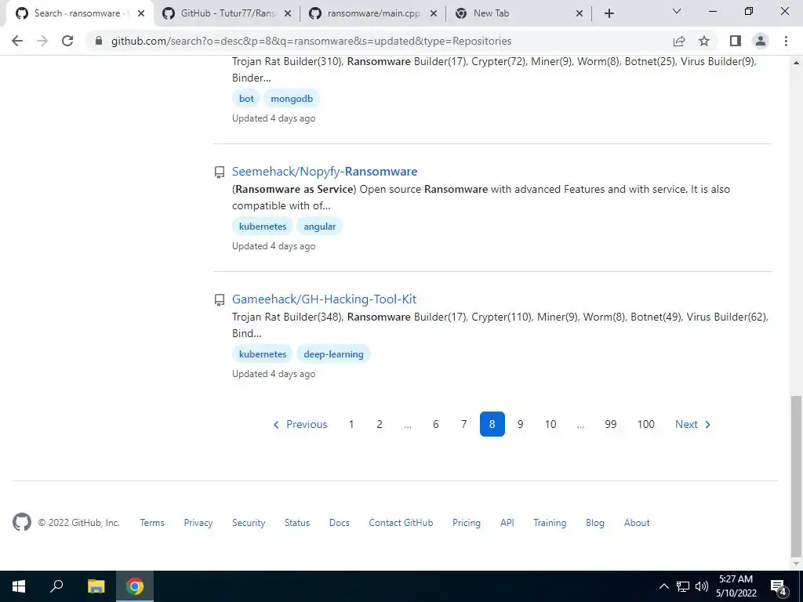The width and height of the screenshot is (803, 602).
Task: Go to Next results page
Action: click(x=693, y=424)
